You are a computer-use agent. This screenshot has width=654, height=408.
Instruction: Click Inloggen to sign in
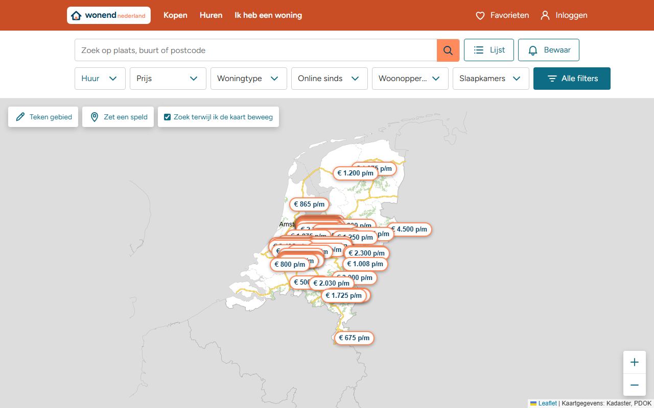point(564,15)
